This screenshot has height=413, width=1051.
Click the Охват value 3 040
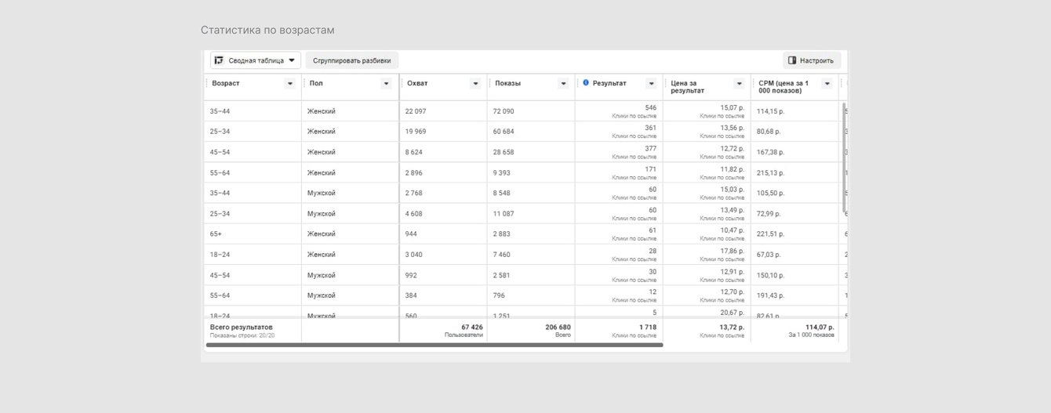pyautogui.click(x=413, y=254)
